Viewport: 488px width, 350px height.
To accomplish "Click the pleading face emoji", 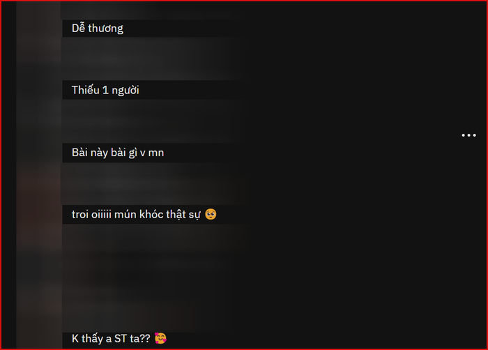I will click(x=211, y=214).
